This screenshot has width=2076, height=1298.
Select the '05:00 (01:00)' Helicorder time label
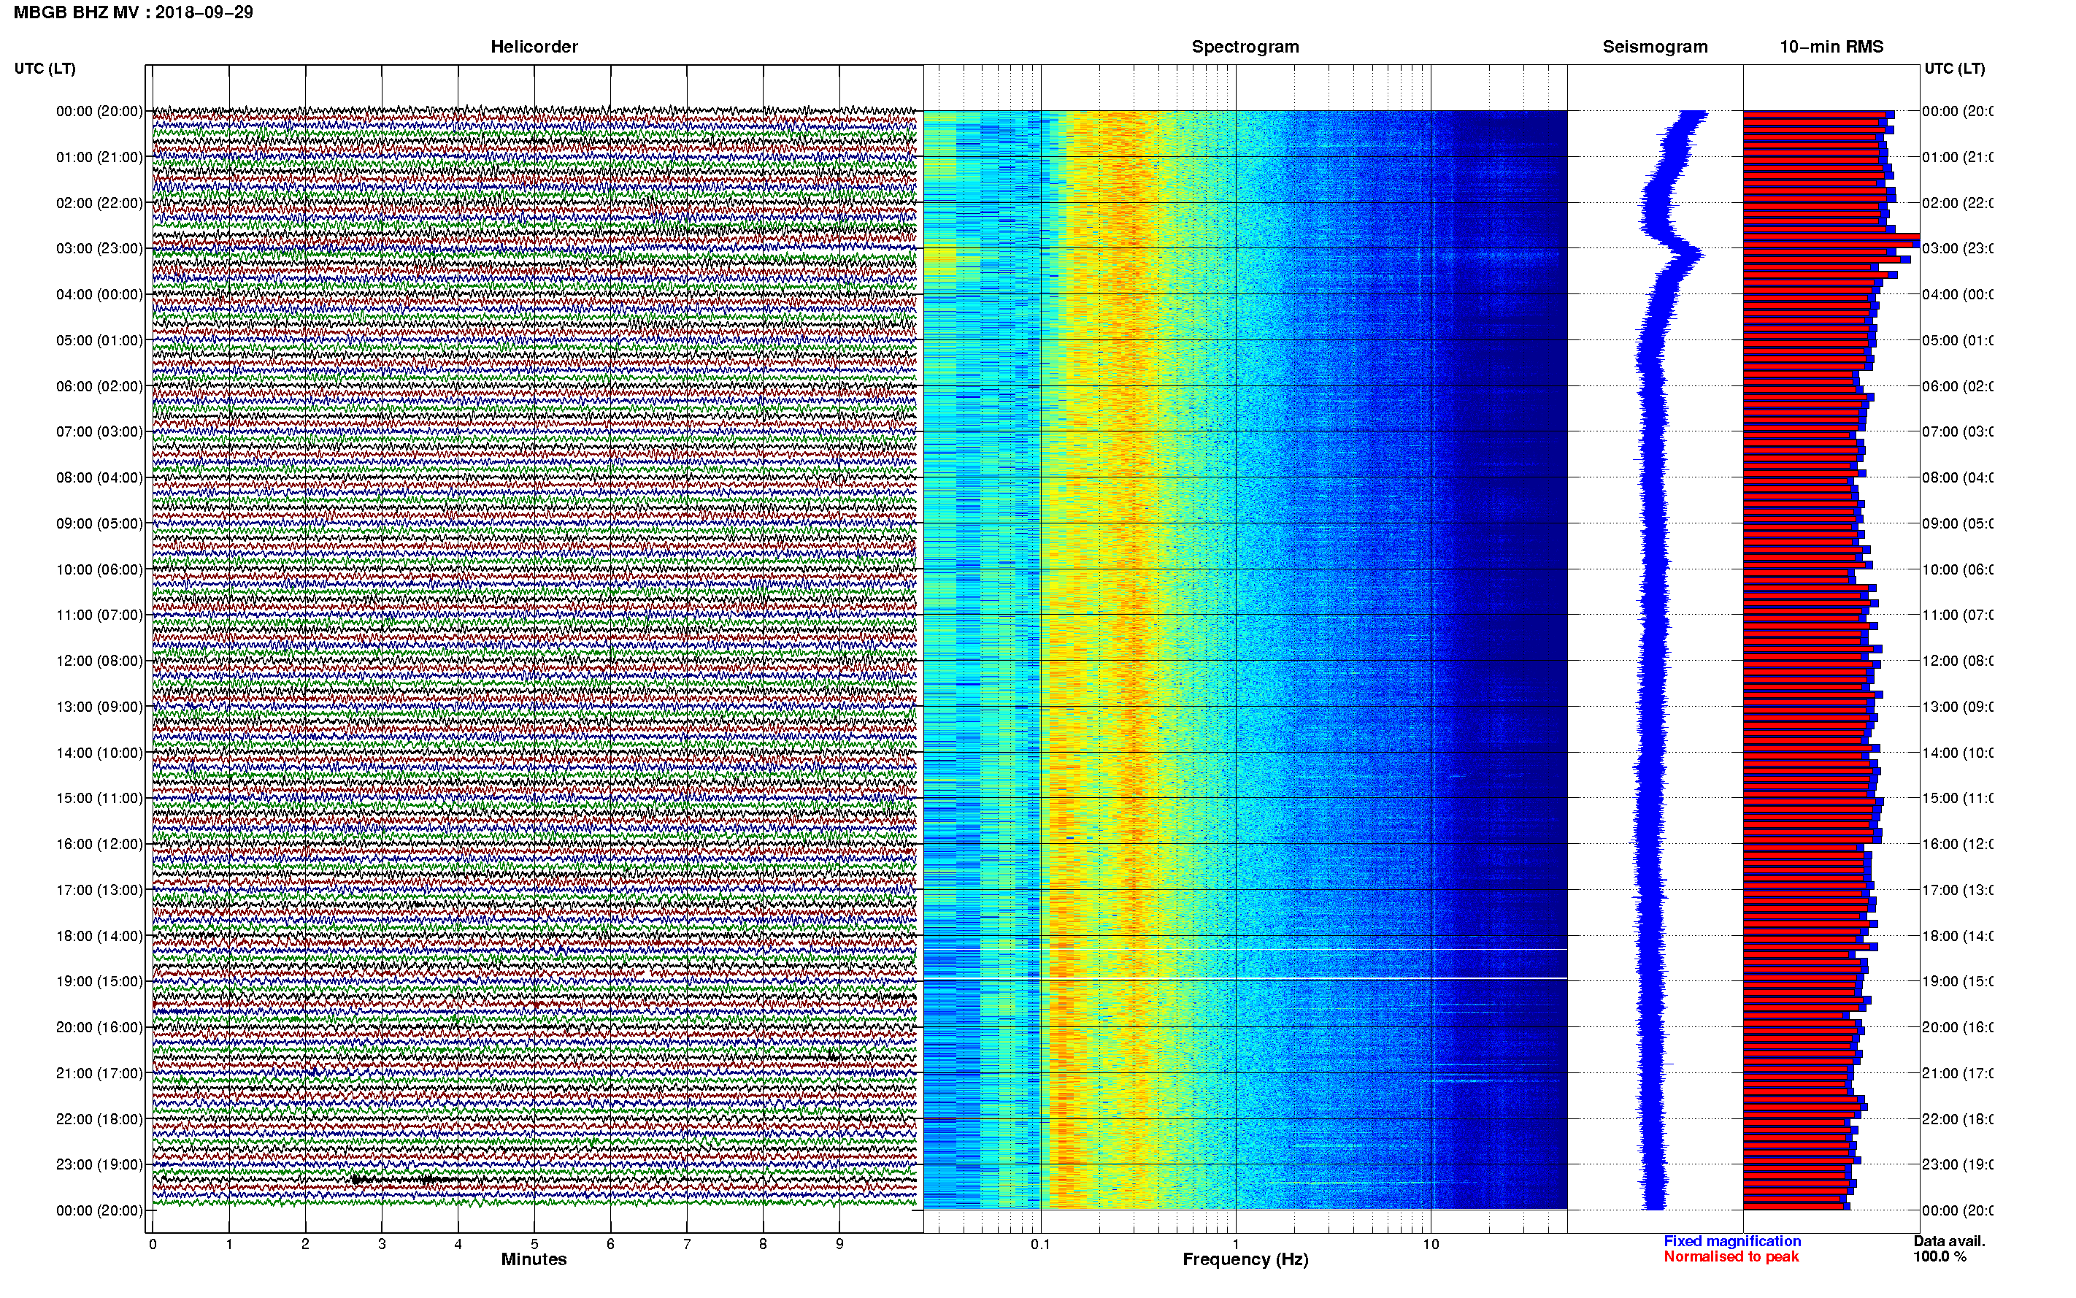tap(99, 340)
